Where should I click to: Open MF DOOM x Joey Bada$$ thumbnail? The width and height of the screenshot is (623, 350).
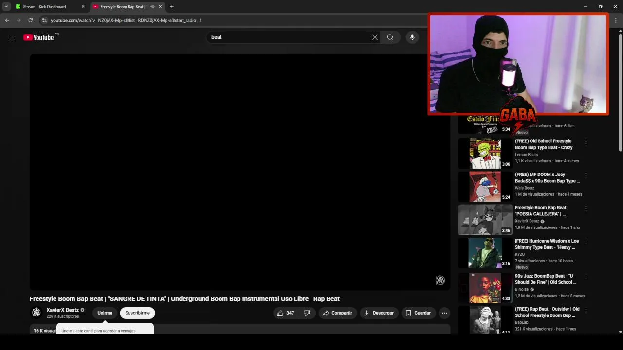[485, 187]
